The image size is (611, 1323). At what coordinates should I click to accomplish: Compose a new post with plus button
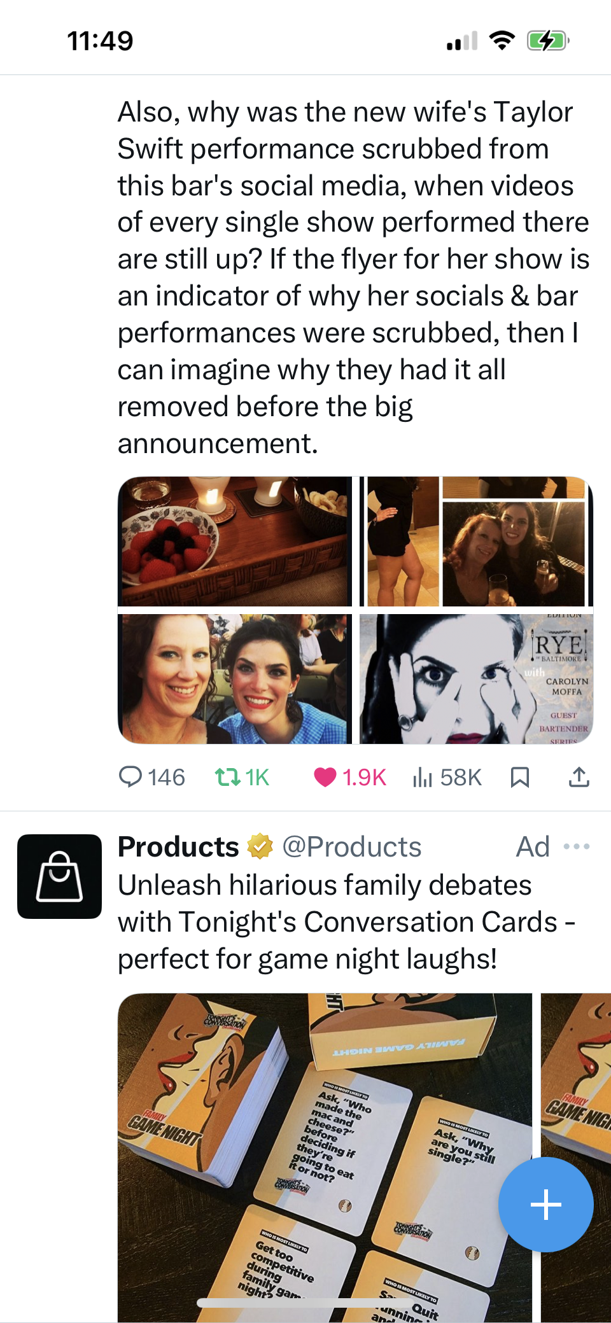[x=545, y=1204]
